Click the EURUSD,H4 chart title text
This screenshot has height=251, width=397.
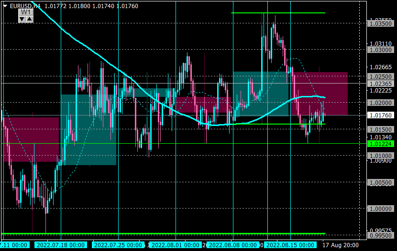pyautogui.click(x=25, y=6)
